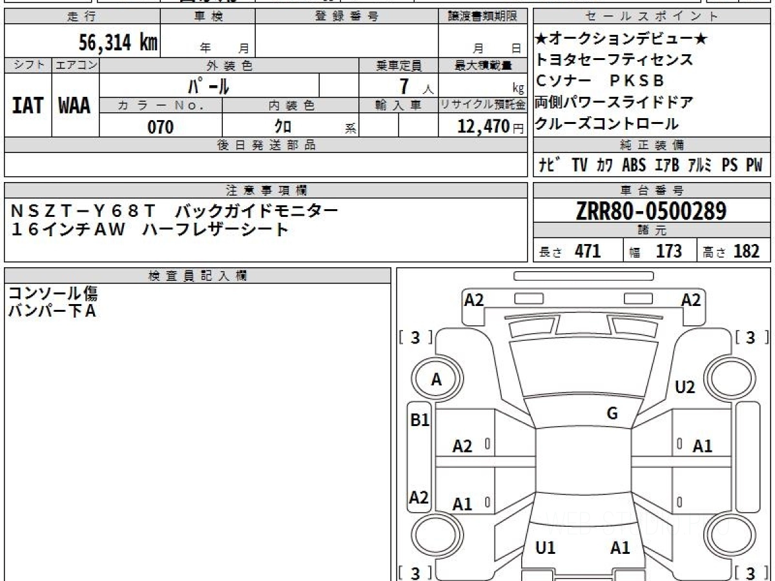Click the G mark on the windshield

point(612,414)
